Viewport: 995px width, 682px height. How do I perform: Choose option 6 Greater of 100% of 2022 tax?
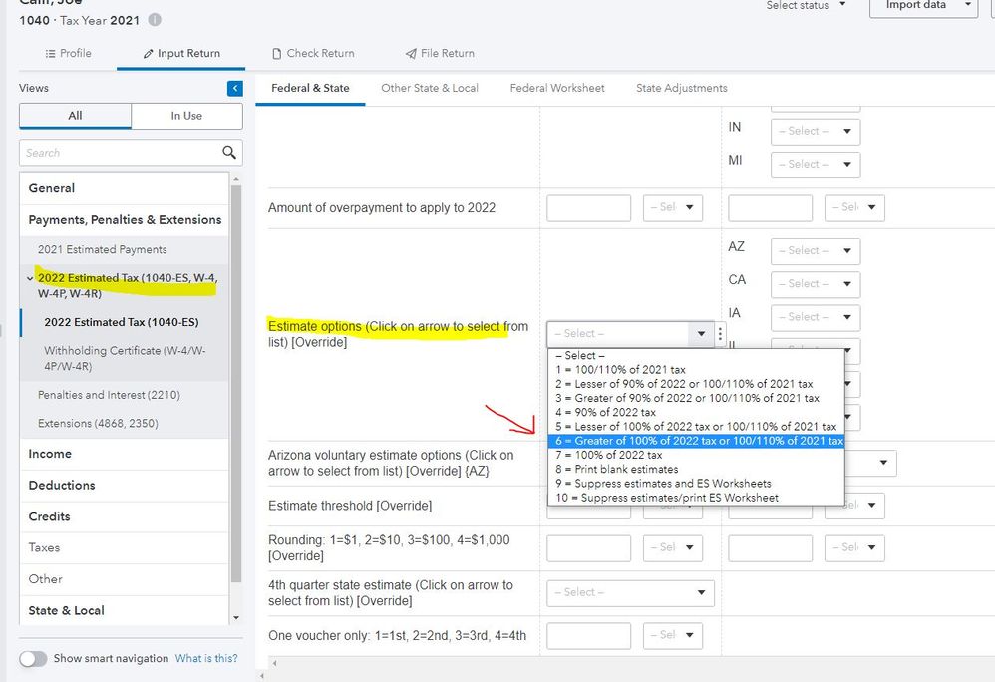pyautogui.click(x=696, y=441)
